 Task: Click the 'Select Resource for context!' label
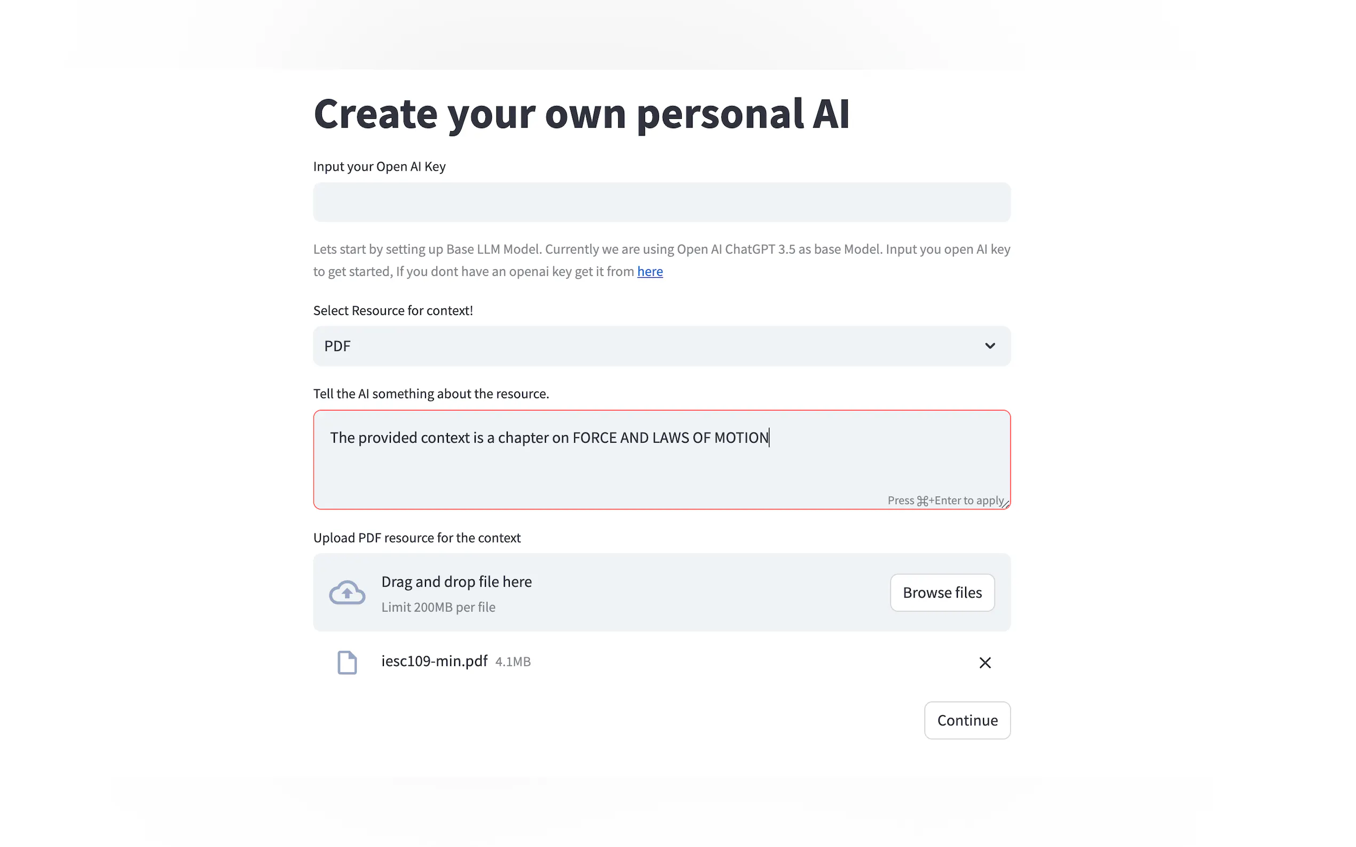coord(393,310)
